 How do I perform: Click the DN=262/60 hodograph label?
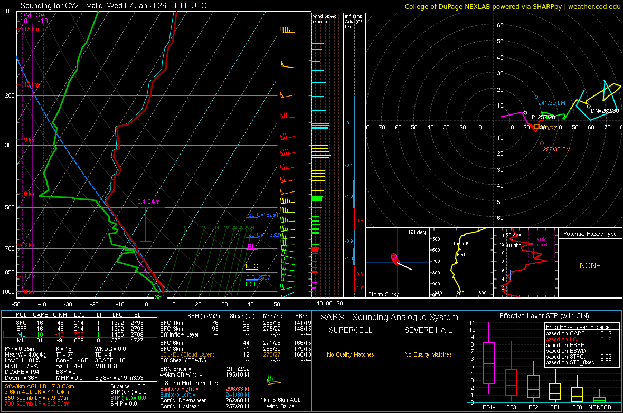pos(605,111)
